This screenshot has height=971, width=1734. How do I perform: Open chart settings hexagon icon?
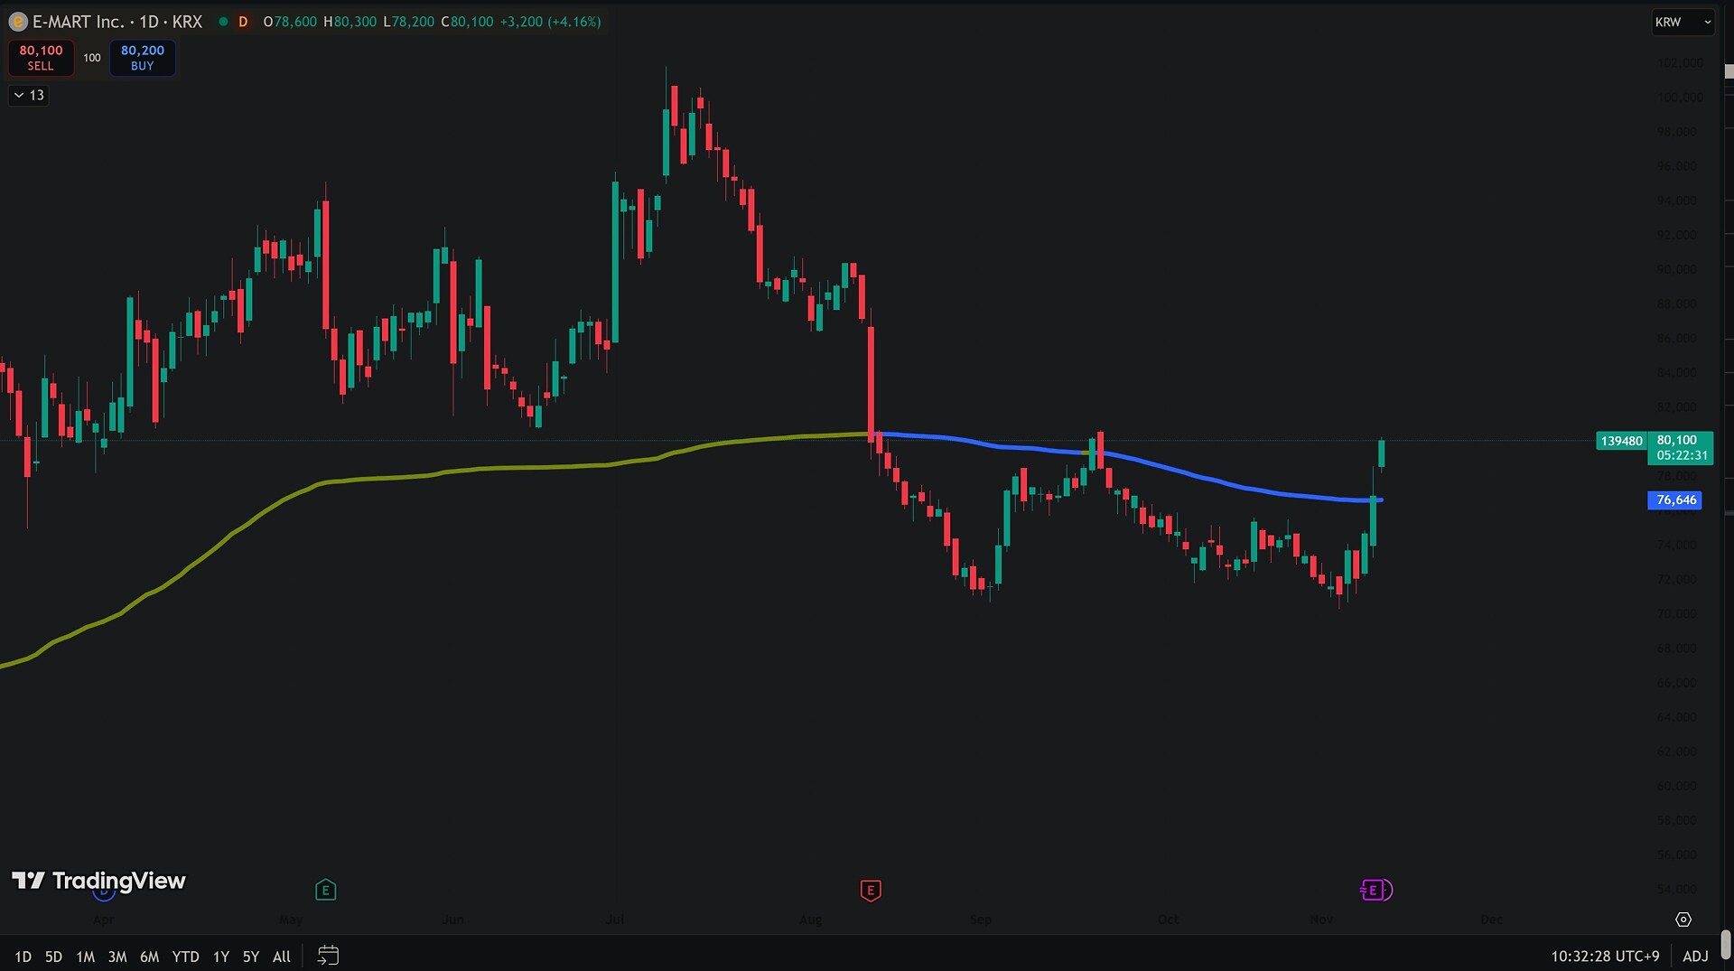point(1683,920)
